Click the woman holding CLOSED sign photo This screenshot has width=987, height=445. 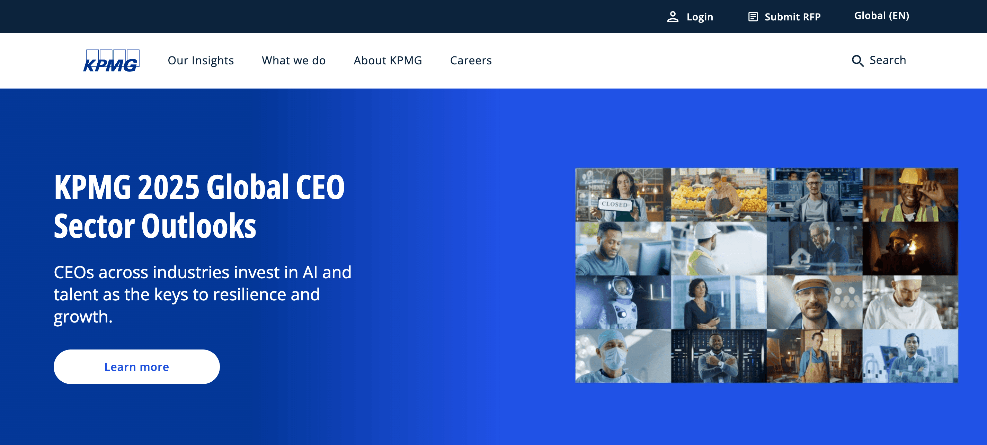pyautogui.click(x=623, y=195)
